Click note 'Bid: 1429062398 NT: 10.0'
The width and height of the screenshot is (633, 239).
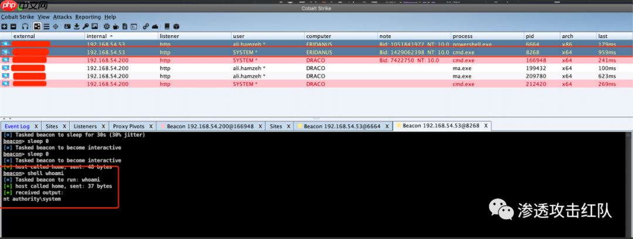(414, 52)
